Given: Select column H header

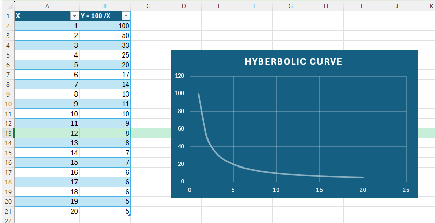Looking at the screenshot, I should (x=326, y=6).
